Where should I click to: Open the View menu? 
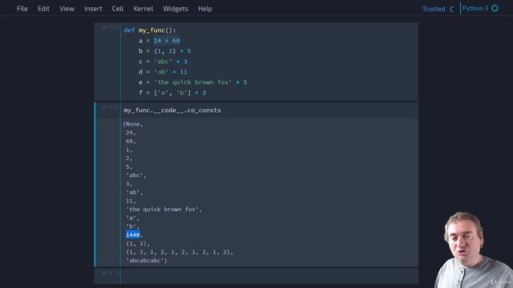67,9
